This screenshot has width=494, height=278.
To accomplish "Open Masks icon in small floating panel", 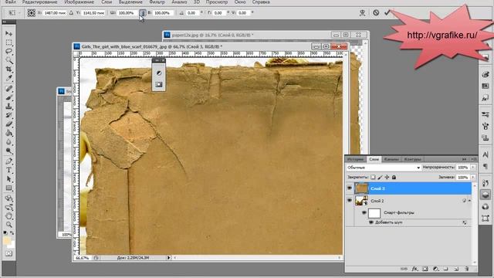I will (159, 84).
